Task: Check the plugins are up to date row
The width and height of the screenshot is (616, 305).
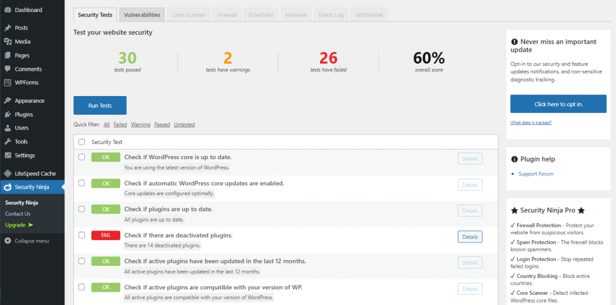Action: click(x=81, y=209)
